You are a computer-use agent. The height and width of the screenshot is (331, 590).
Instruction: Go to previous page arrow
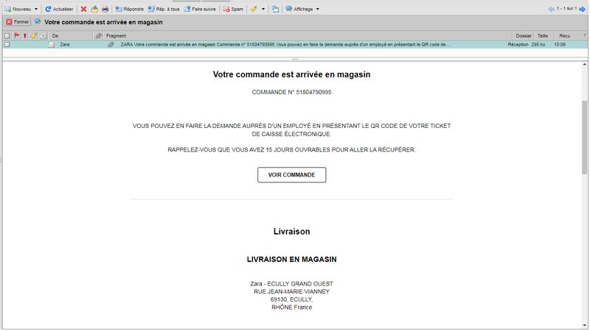[x=550, y=9]
